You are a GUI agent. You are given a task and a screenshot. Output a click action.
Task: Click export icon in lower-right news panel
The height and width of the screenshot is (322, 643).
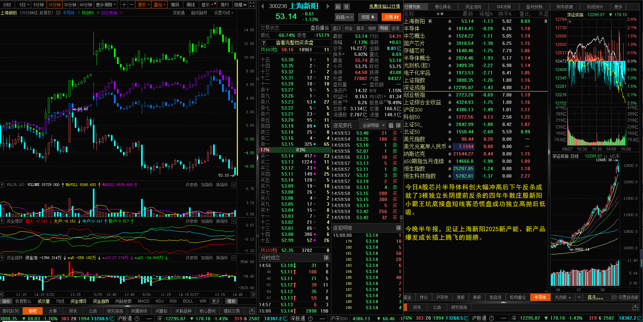(635, 307)
